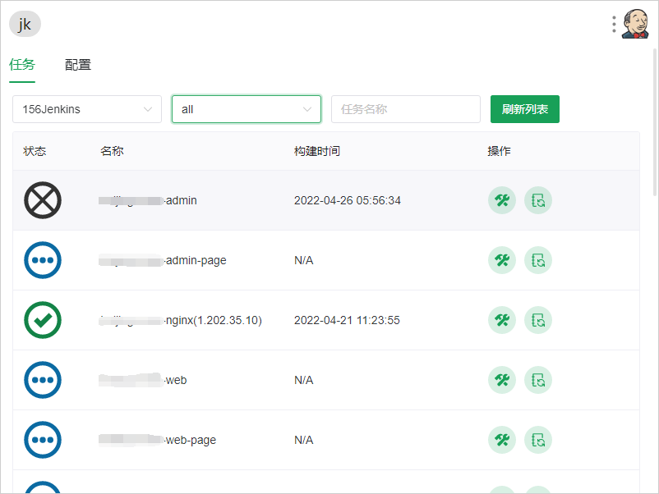
Task: Click the Jenkins butler logo
Action: point(635,24)
